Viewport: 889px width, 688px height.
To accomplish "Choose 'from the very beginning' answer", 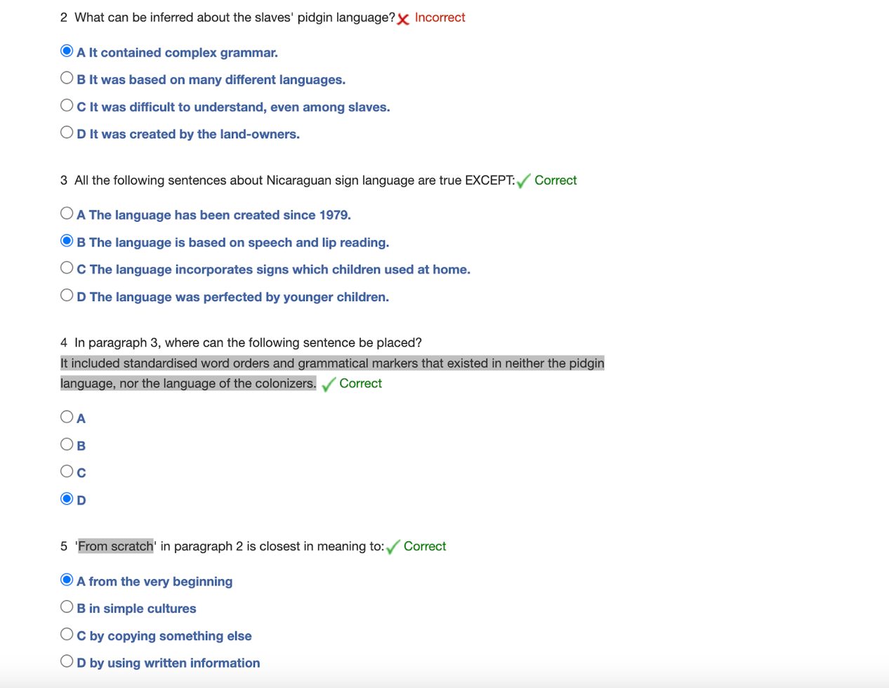I will pos(67,580).
